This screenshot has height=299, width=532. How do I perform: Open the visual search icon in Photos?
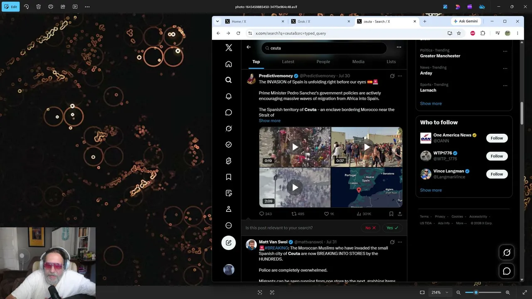[x=260, y=292]
